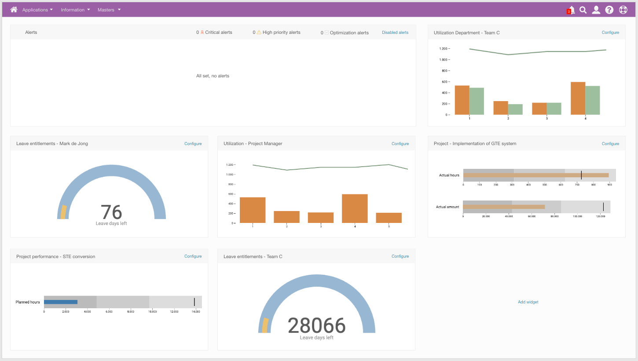638x361 pixels.
Task: Open the support lifebuoy icon
Action: (x=623, y=10)
